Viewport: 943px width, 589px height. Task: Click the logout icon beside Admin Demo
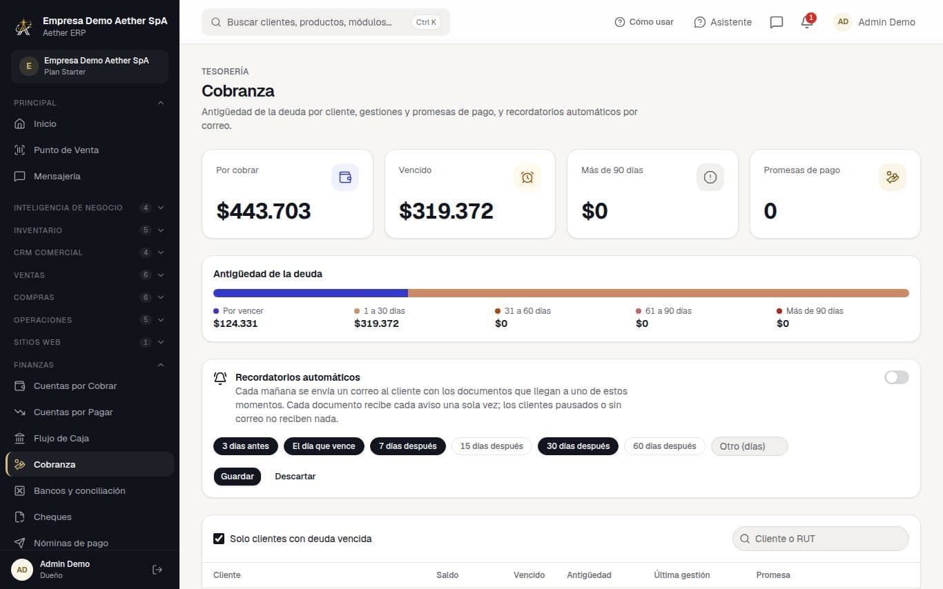pos(157,570)
